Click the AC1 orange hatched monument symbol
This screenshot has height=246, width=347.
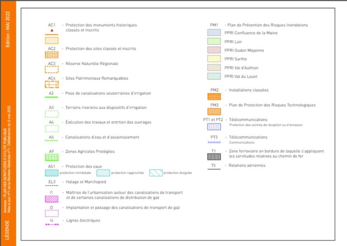52,40
